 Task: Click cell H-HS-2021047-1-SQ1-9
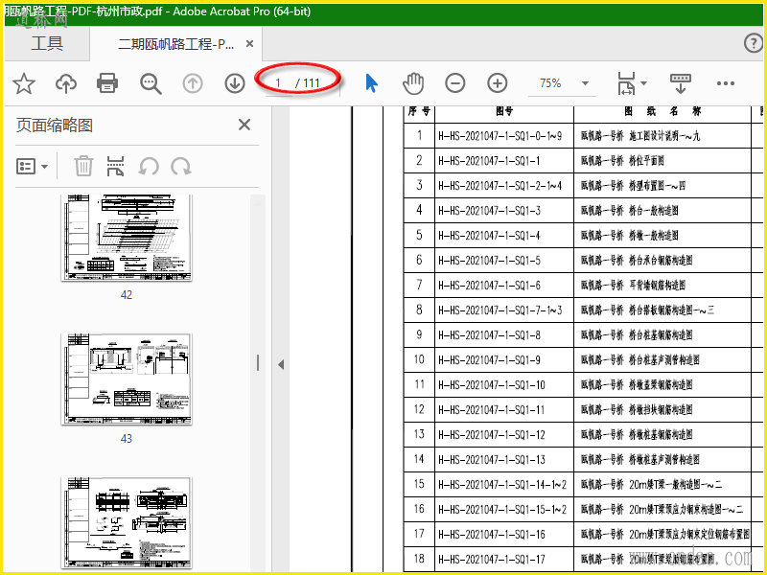tap(504, 360)
